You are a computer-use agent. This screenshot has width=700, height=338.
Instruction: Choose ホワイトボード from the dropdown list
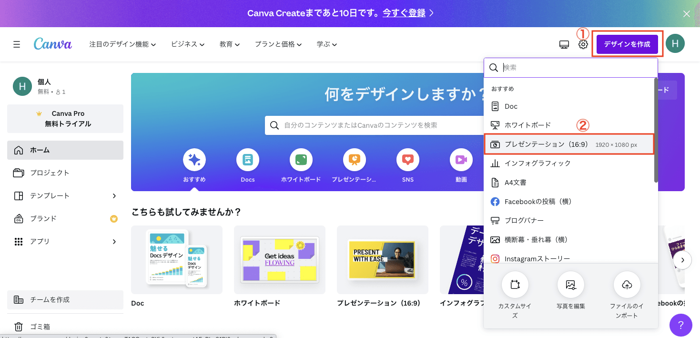pyautogui.click(x=569, y=125)
